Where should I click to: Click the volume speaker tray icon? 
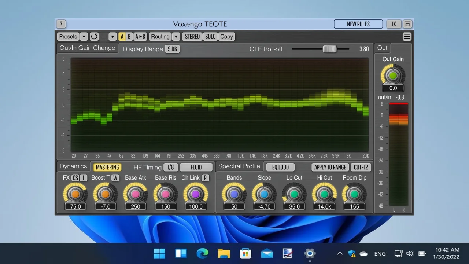[x=410, y=253]
